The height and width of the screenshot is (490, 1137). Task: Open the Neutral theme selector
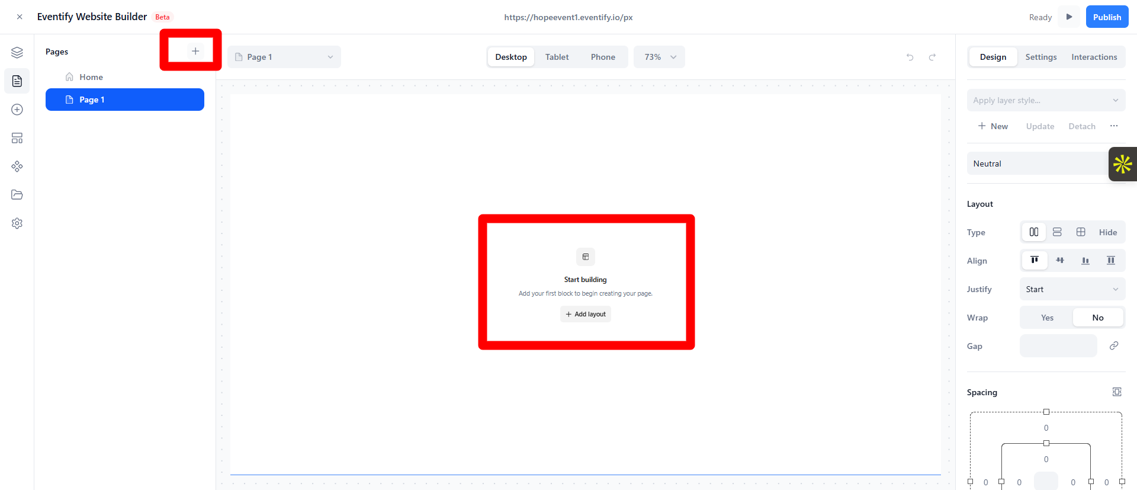click(1038, 164)
